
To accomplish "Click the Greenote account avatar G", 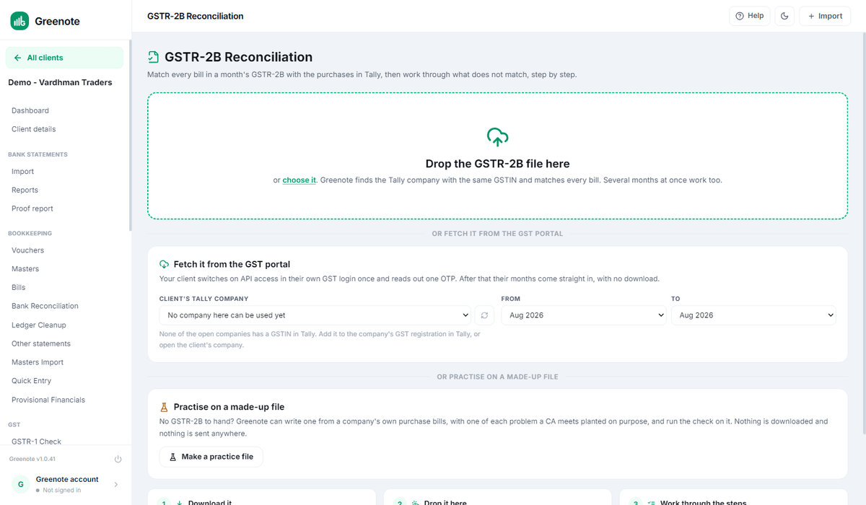I will (x=20, y=484).
